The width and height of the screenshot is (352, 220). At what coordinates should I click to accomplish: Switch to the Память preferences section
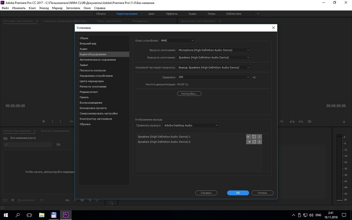pyautogui.click(x=84, y=97)
